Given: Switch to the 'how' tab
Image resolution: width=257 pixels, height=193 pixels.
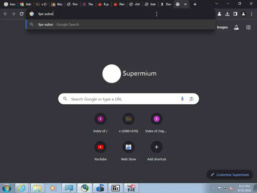Looking at the screenshot, I should click(10, 4).
